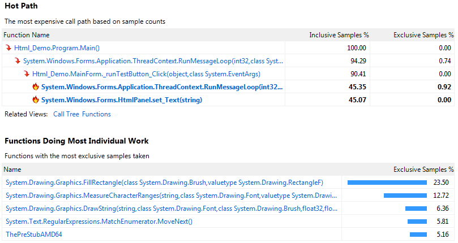458x243 pixels.
Task: Open HtmlPanel.set_Text(string) function details
Action: click(122, 100)
